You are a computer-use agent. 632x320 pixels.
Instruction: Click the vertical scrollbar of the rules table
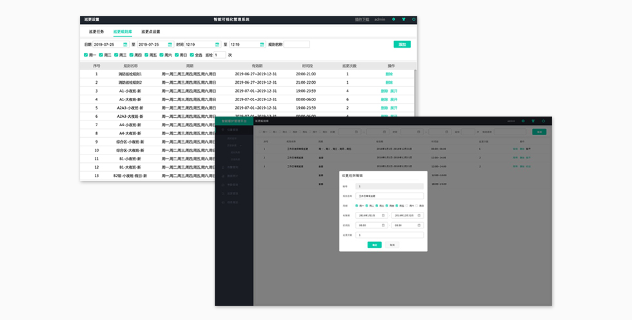click(415, 97)
